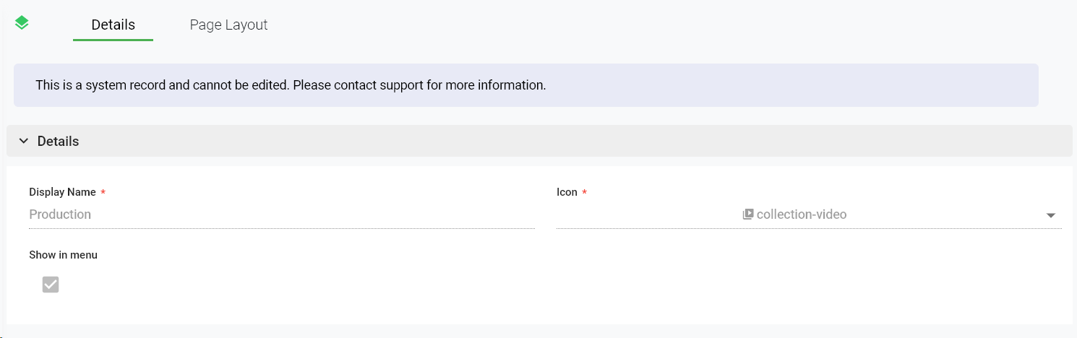This screenshot has width=1077, height=338.
Task: Click the Details section header title
Action: coord(58,142)
